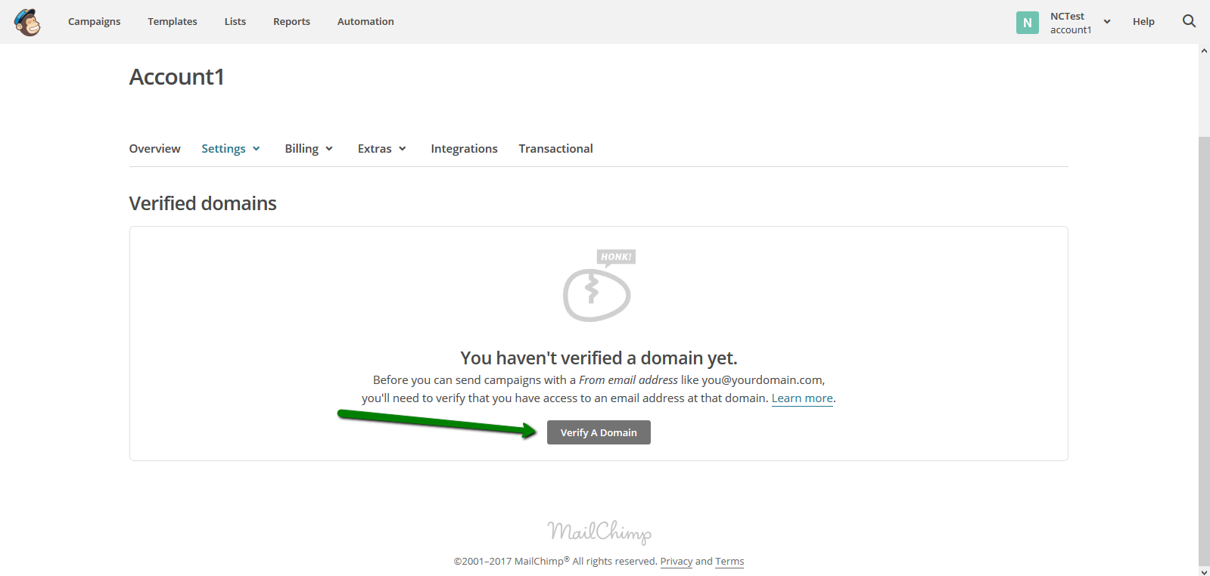1210x576 pixels.
Task: Open the Privacy link in footer
Action: [x=677, y=562]
